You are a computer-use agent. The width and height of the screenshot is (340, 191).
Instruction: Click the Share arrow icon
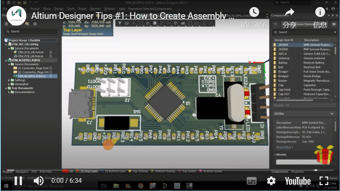289,12
